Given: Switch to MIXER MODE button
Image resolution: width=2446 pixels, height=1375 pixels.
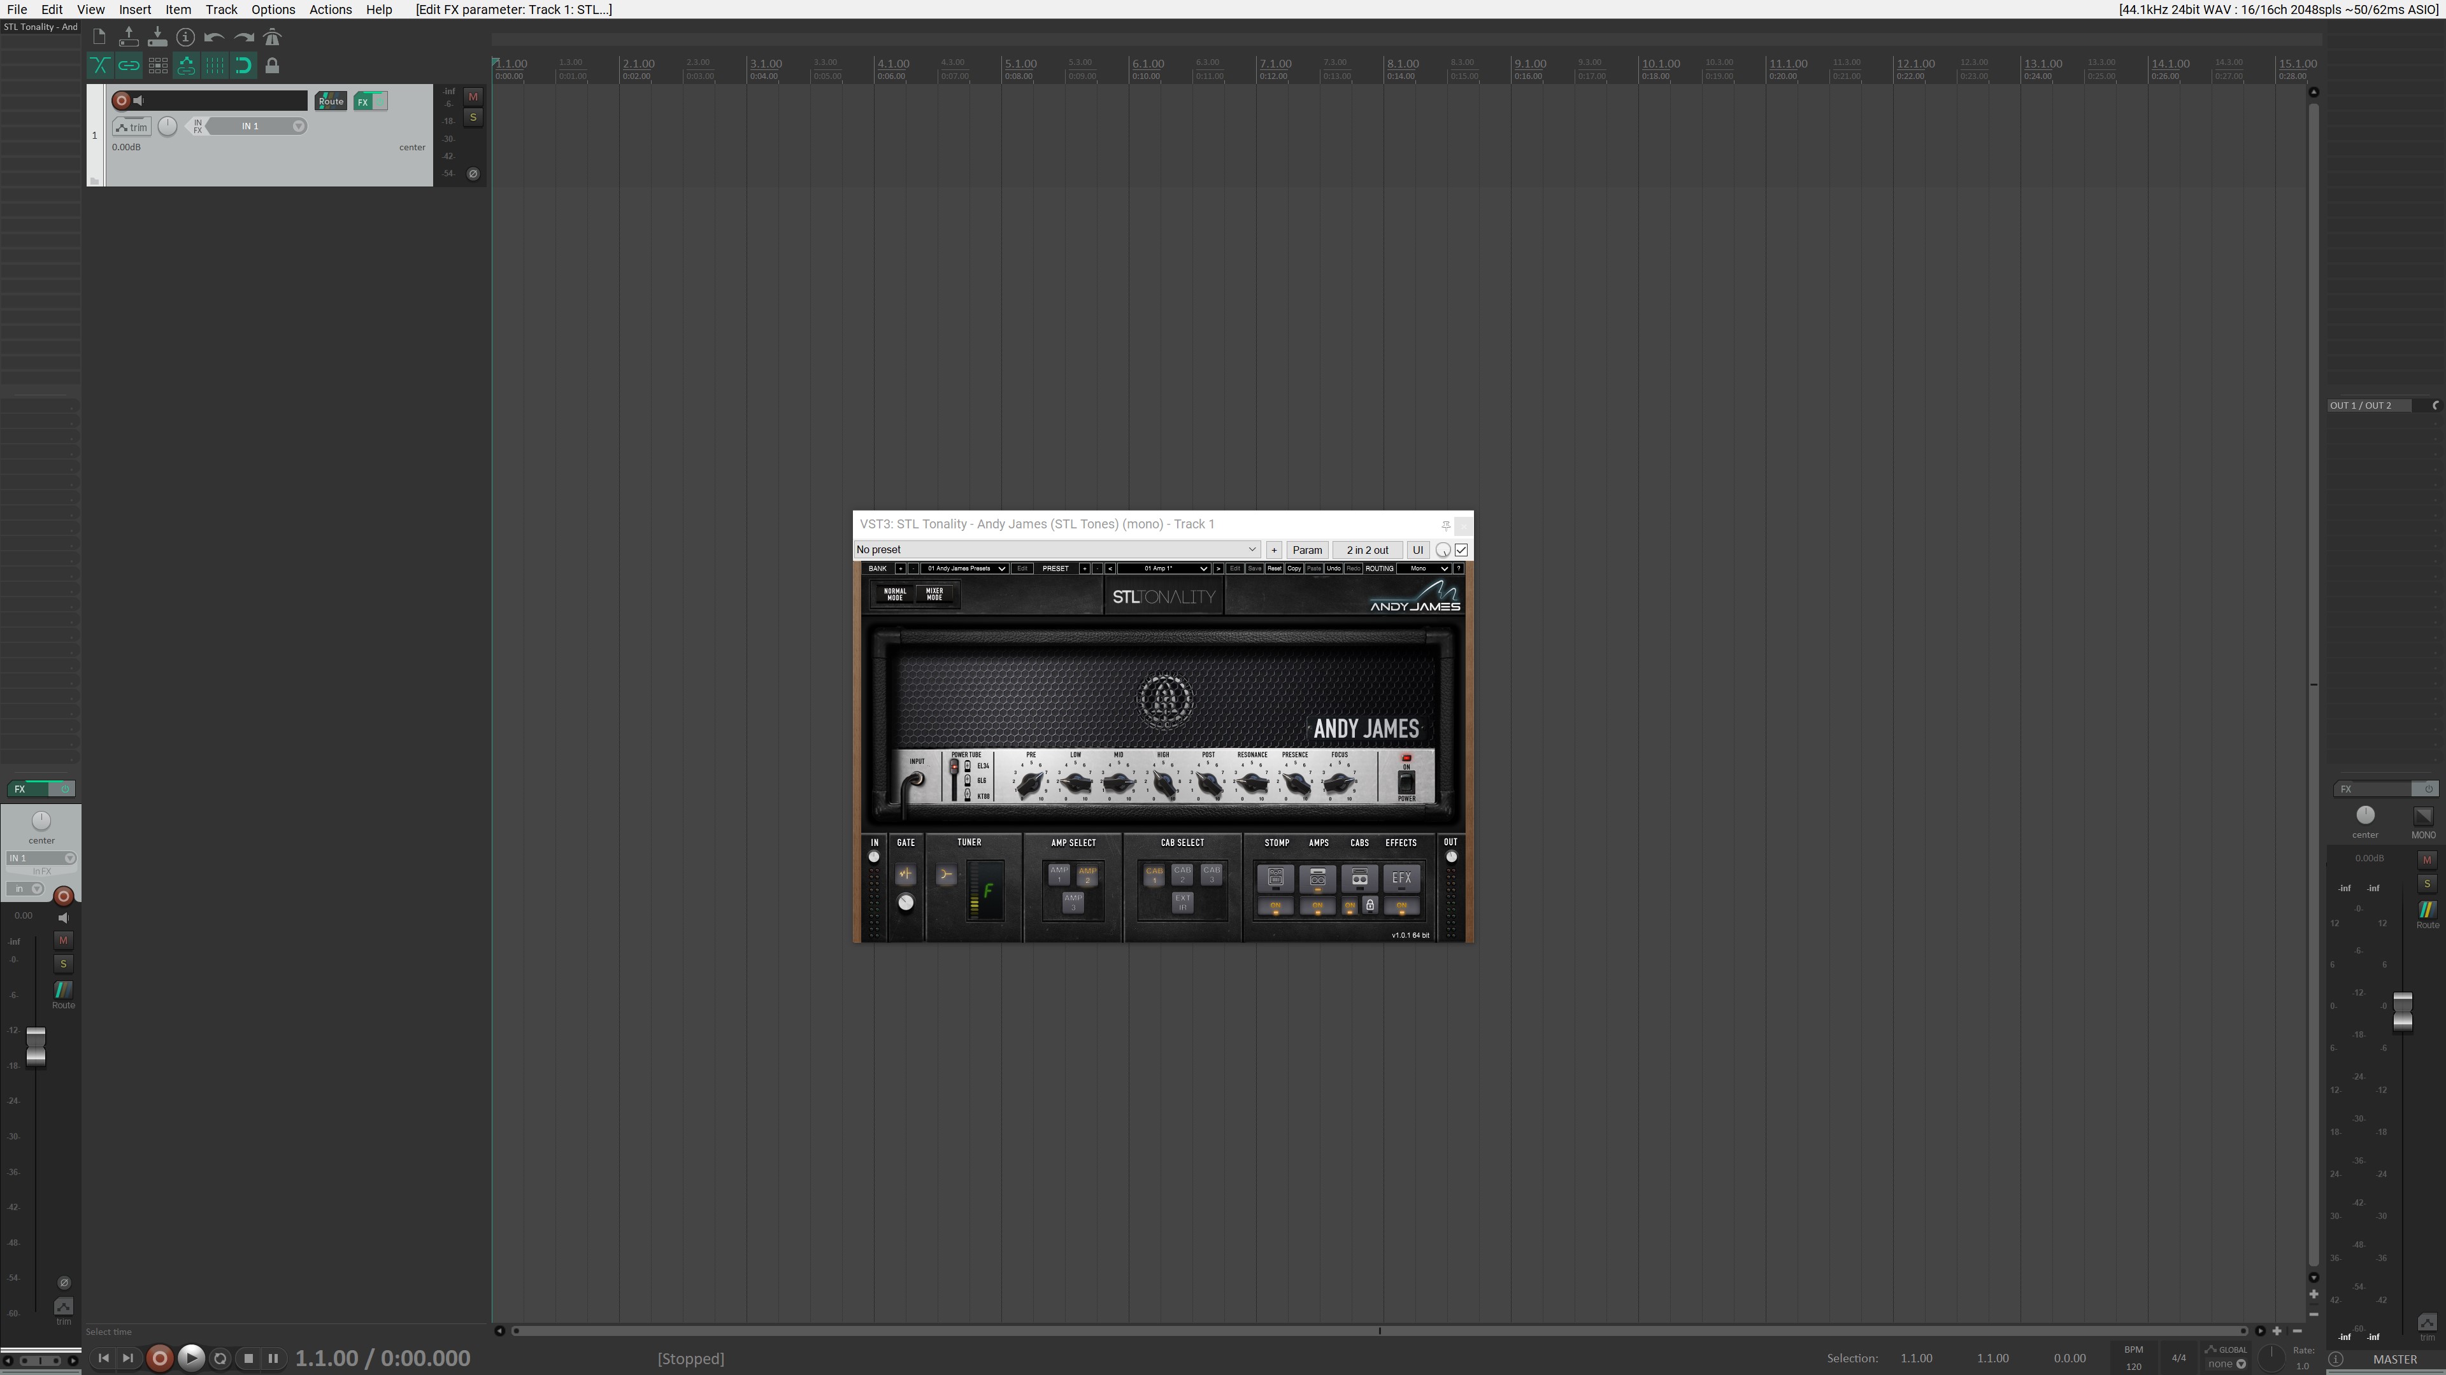Looking at the screenshot, I should [934, 595].
